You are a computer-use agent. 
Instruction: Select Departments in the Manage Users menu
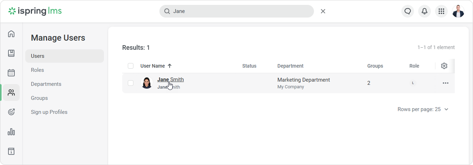[46, 84]
